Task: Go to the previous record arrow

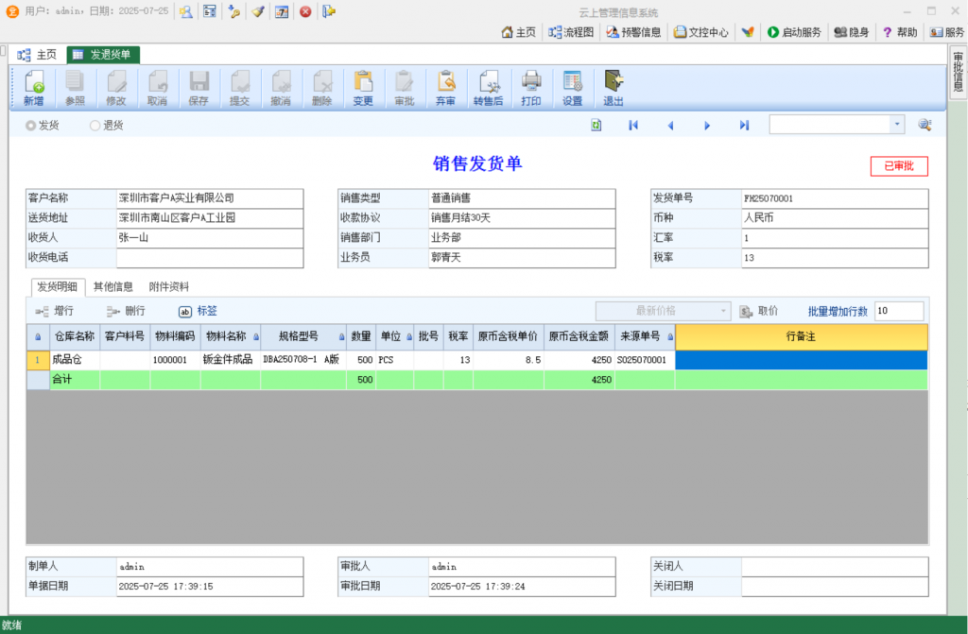Action: click(x=670, y=126)
